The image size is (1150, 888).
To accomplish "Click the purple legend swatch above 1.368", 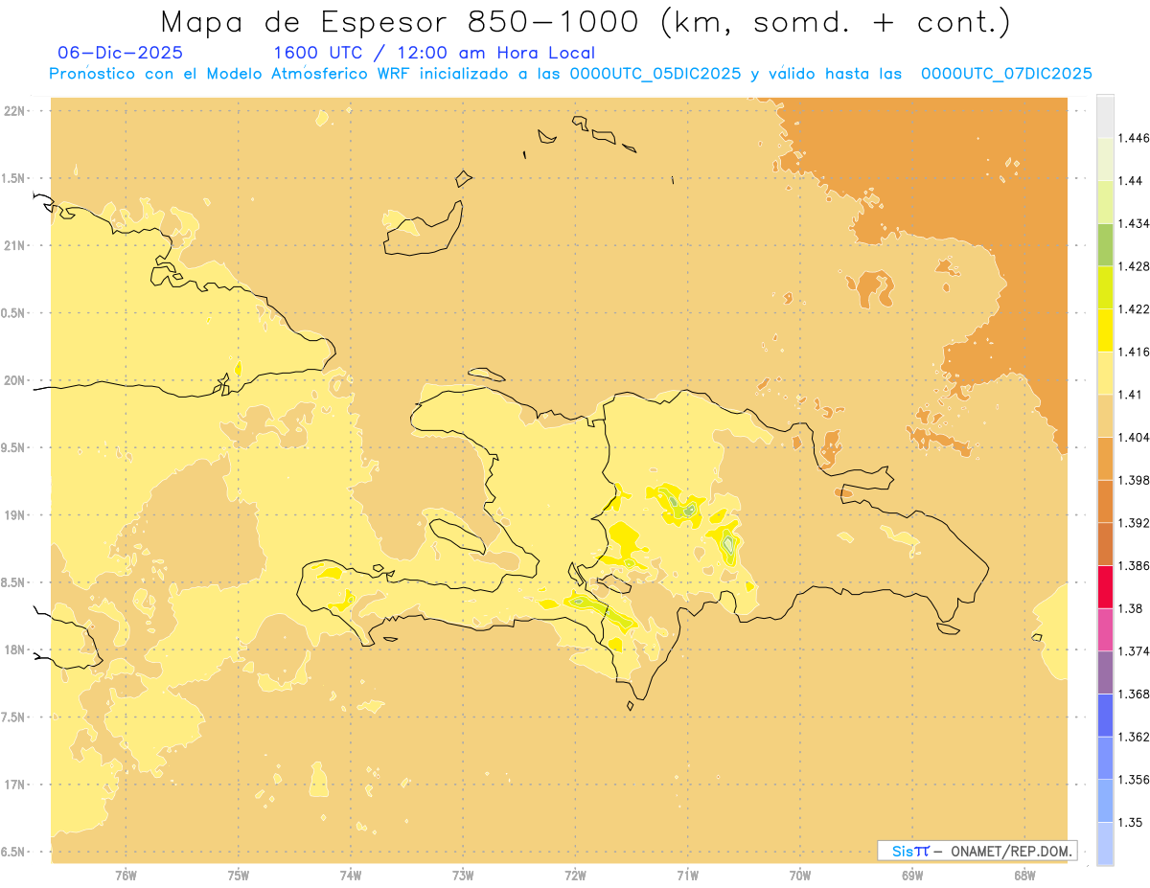I will point(1105,672).
